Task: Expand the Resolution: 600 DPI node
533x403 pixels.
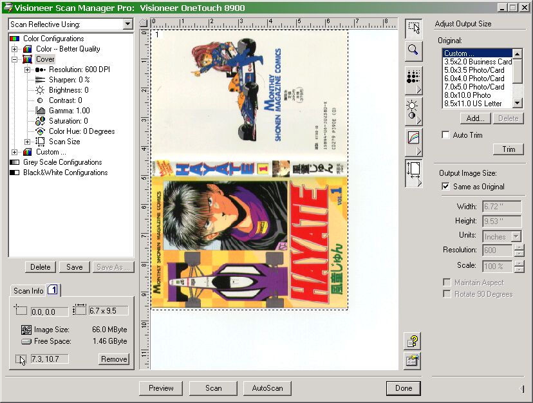Action: point(28,70)
